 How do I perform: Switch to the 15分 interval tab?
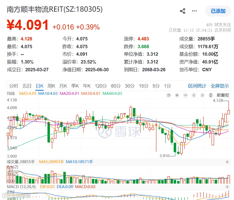pos(144,86)
